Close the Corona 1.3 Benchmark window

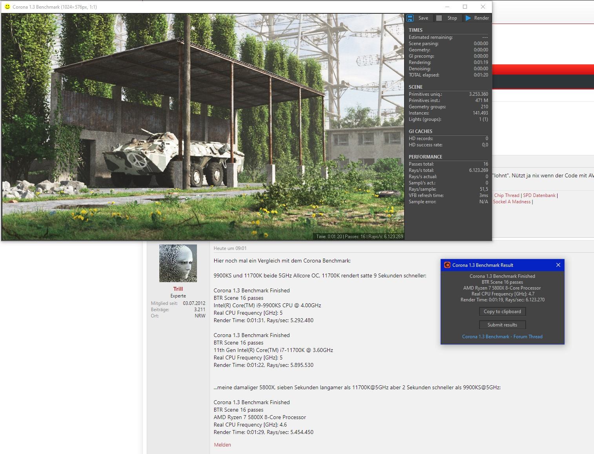tap(483, 7)
